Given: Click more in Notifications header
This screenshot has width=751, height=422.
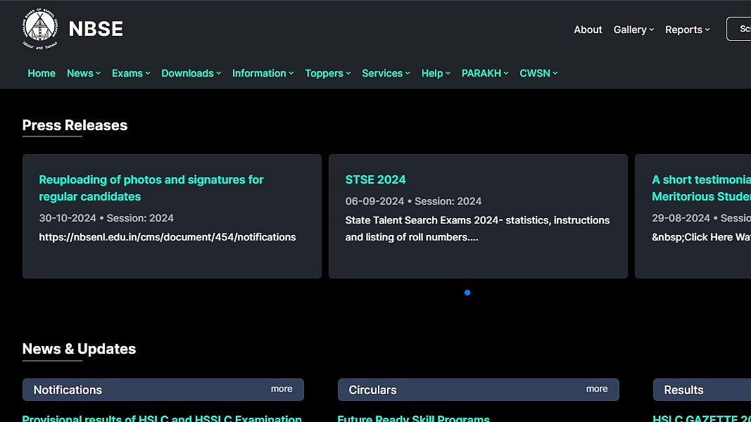Looking at the screenshot, I should (x=282, y=389).
